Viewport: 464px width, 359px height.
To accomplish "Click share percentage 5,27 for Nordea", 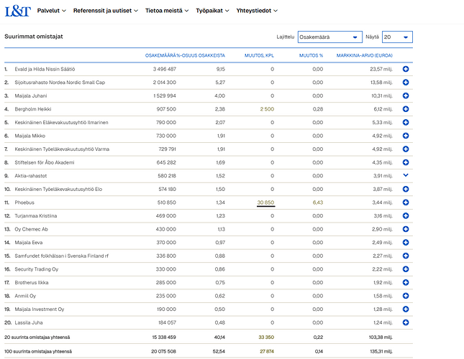I will [220, 83].
